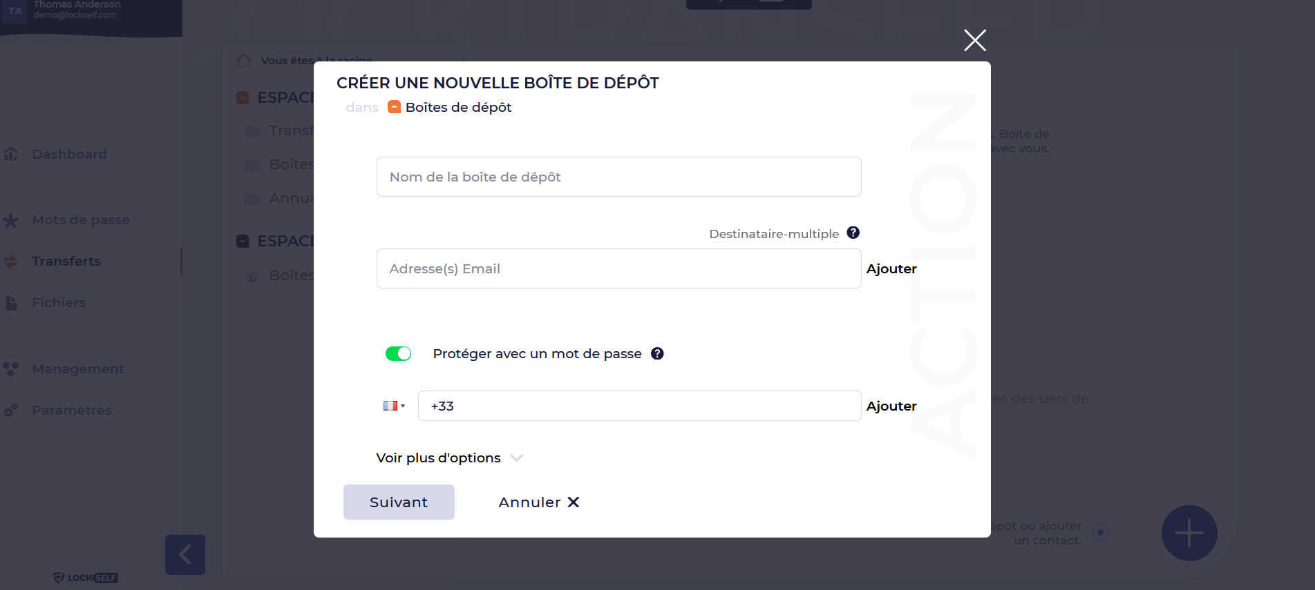Click Ajouter next to the email field

click(x=891, y=268)
